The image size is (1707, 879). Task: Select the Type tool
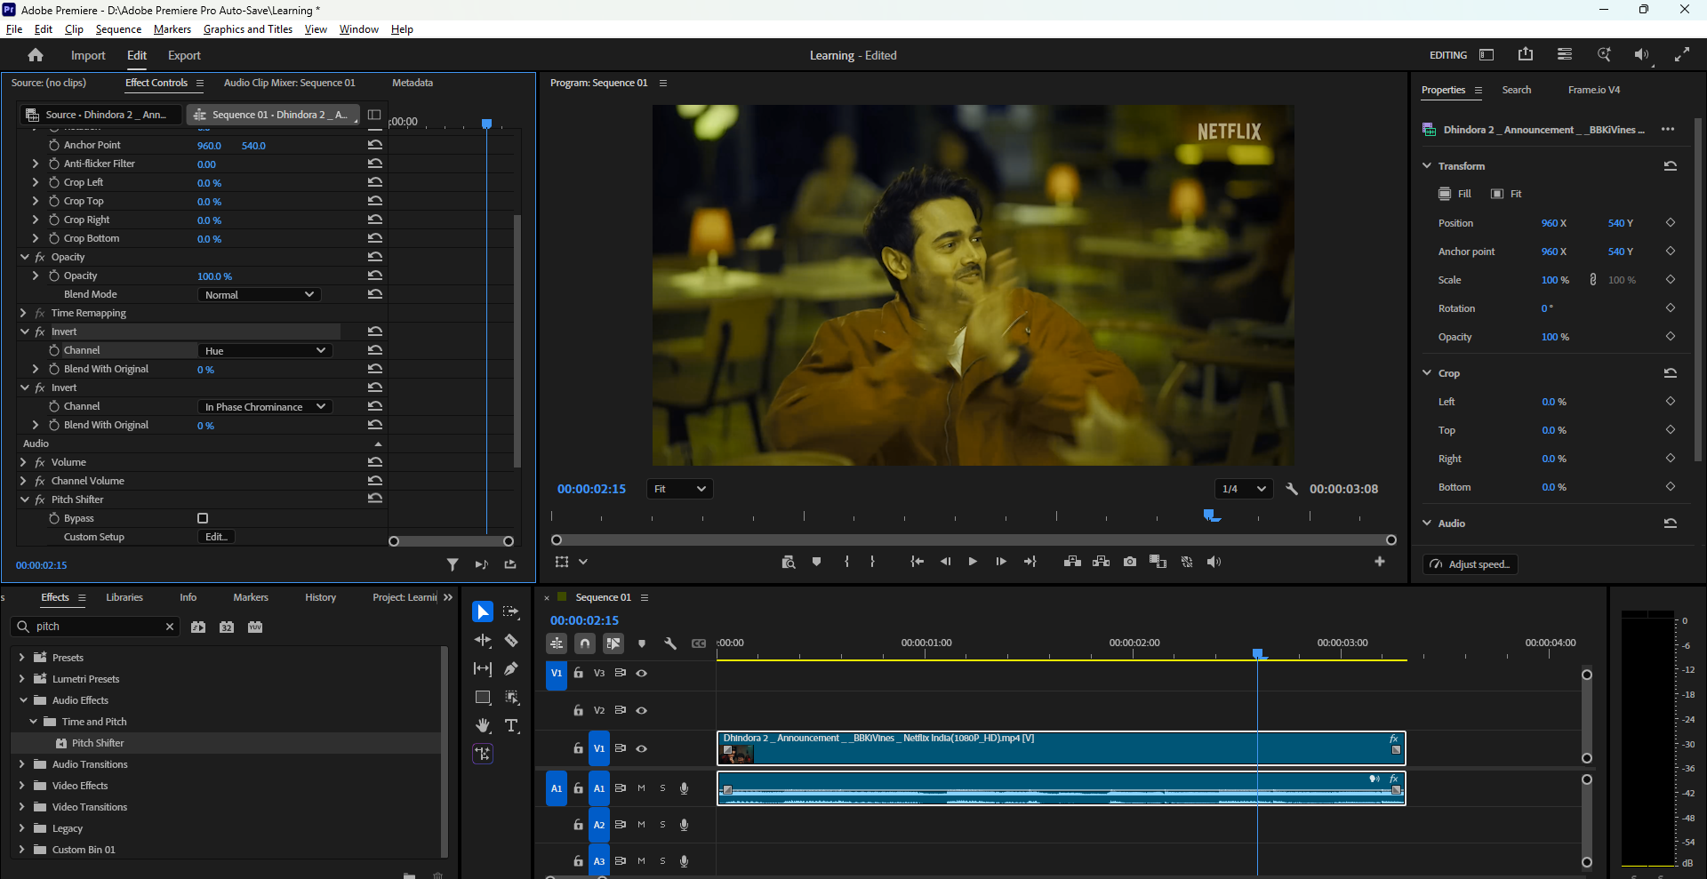pos(511,725)
